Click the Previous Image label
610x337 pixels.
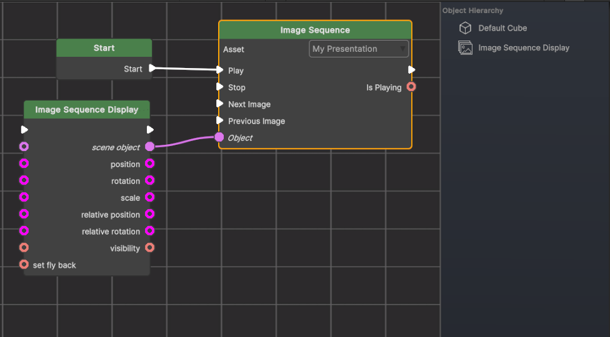tap(256, 121)
